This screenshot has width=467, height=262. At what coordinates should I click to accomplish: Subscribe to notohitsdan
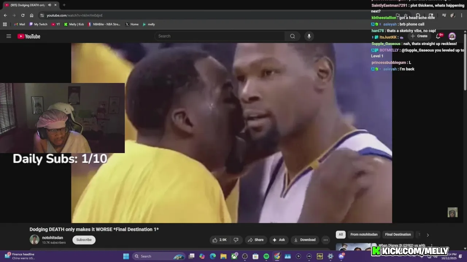point(84,240)
